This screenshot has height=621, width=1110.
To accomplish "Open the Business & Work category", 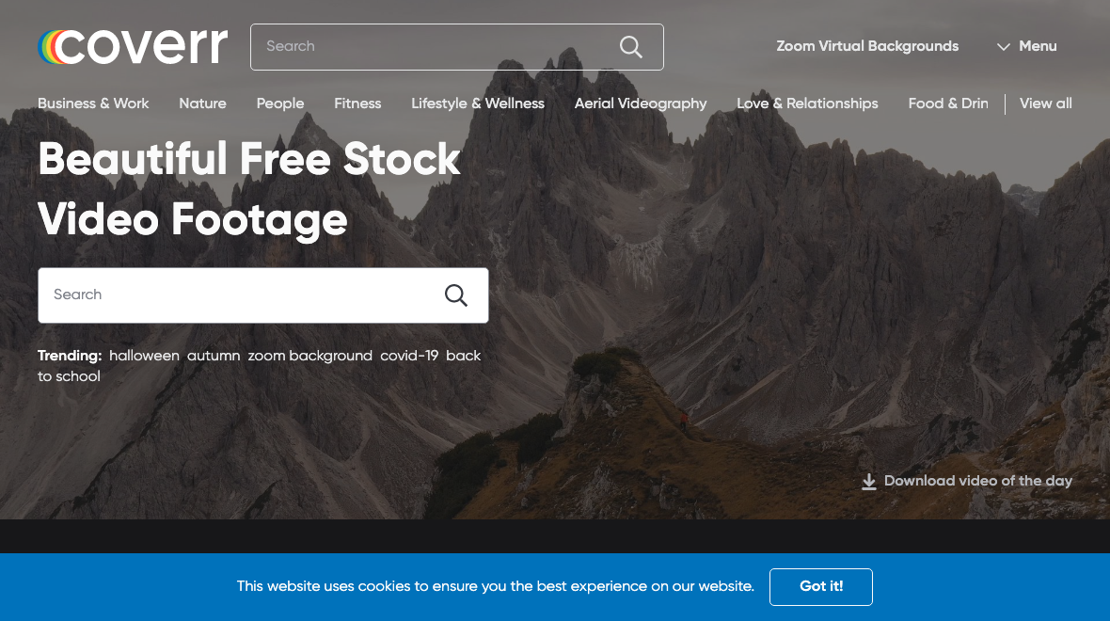I will pos(93,103).
